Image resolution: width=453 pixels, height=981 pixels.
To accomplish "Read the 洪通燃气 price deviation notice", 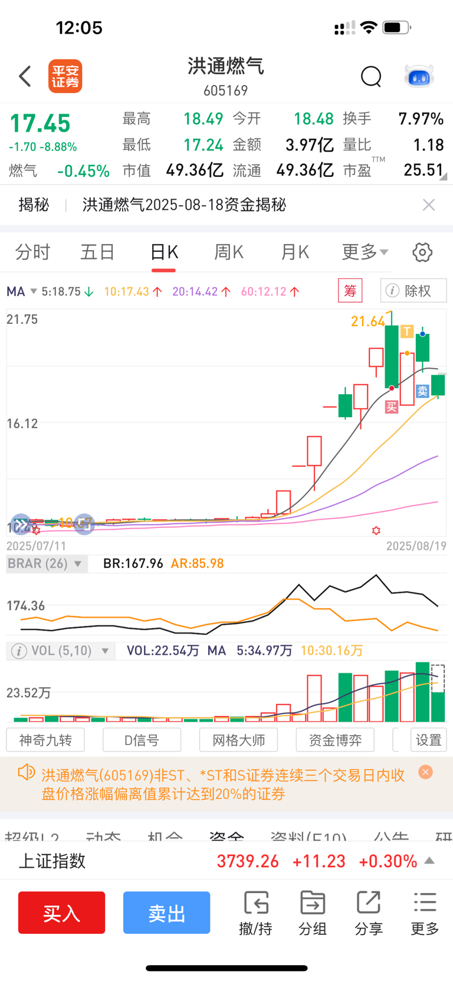I will tap(223, 784).
